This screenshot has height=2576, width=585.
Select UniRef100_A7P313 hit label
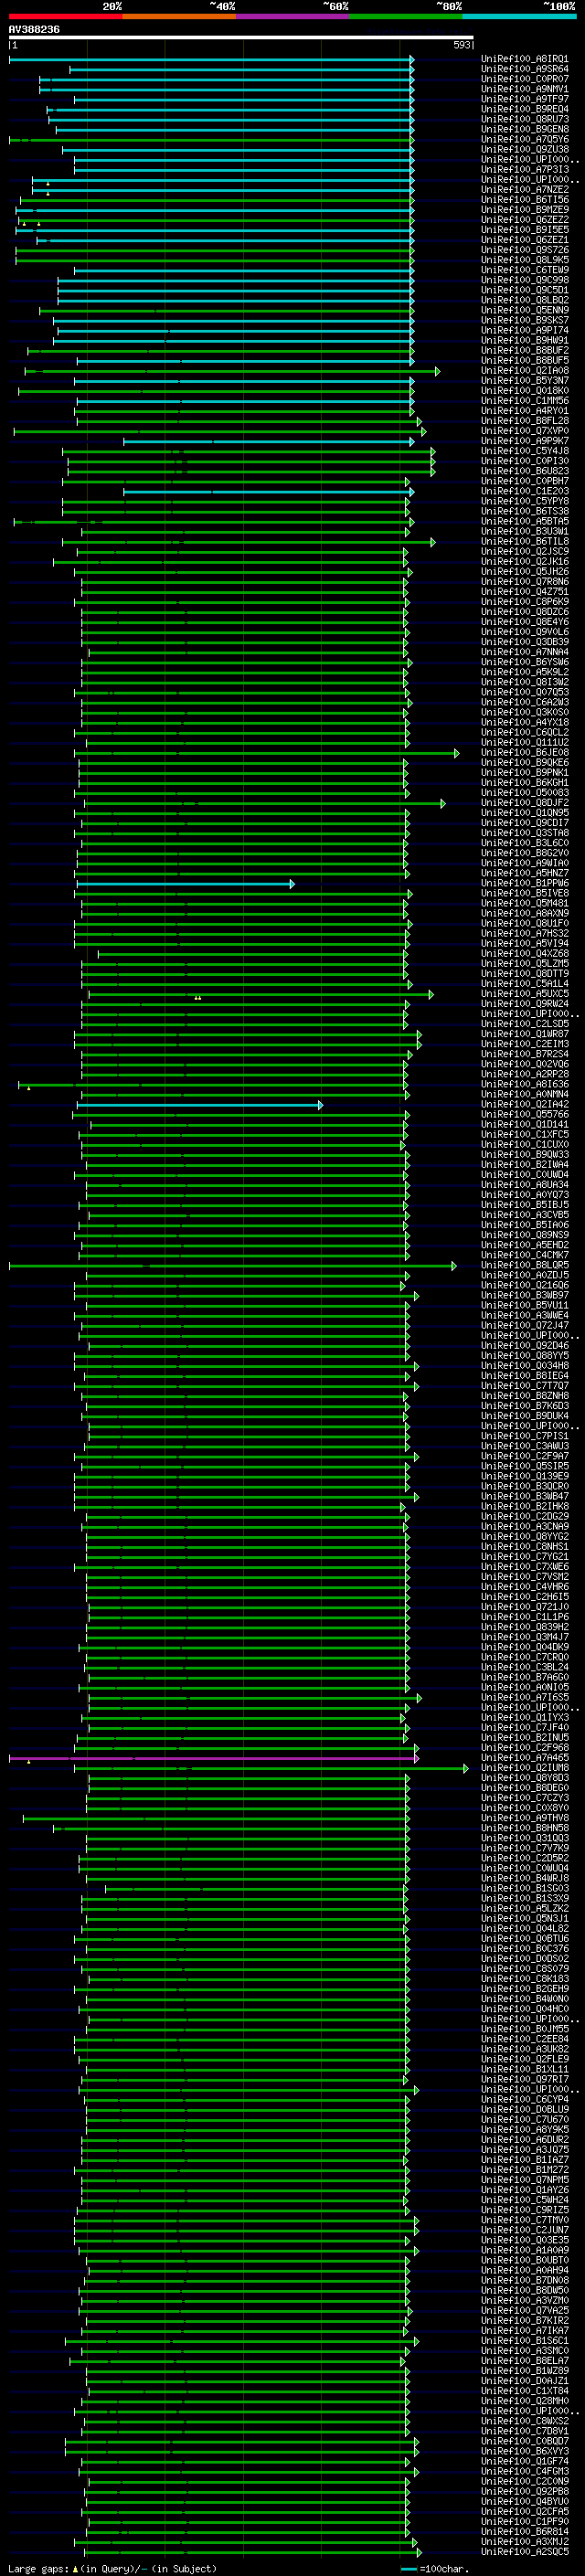point(524,169)
